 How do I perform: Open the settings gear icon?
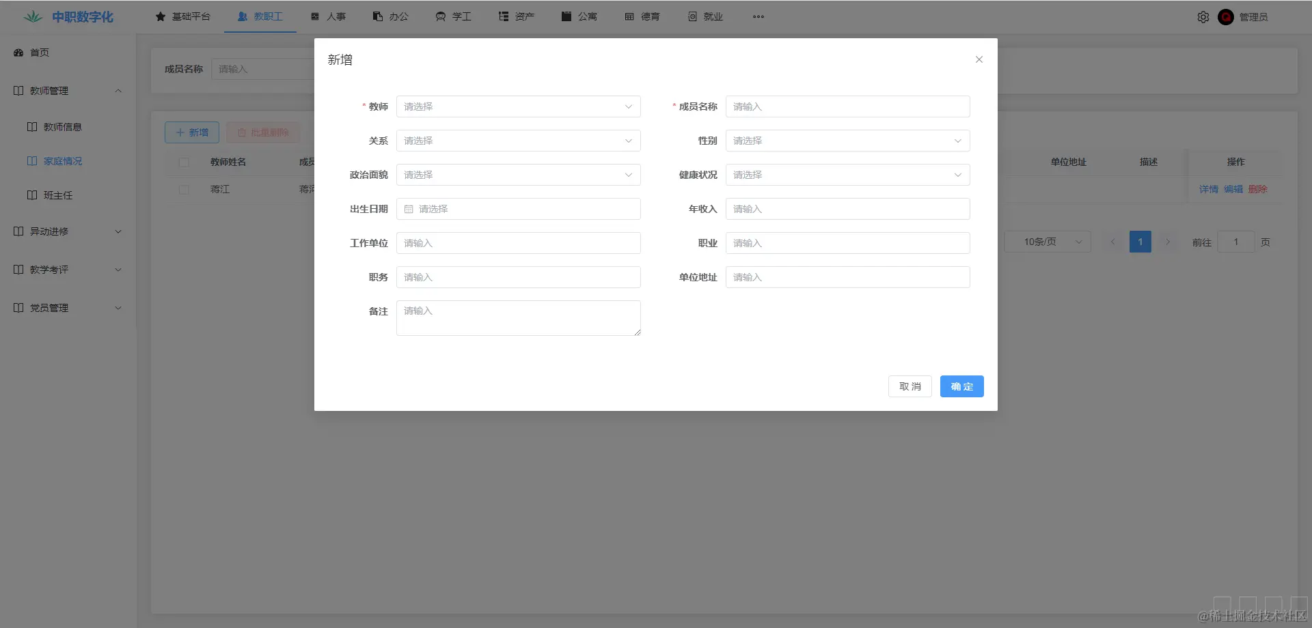pyautogui.click(x=1203, y=17)
